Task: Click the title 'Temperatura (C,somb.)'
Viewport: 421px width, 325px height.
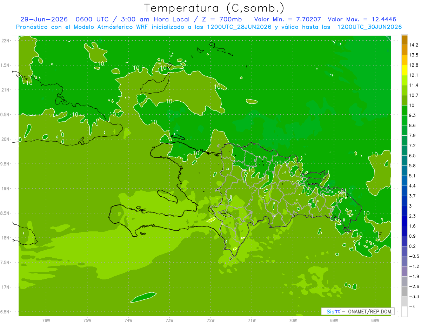Action: (x=214, y=8)
